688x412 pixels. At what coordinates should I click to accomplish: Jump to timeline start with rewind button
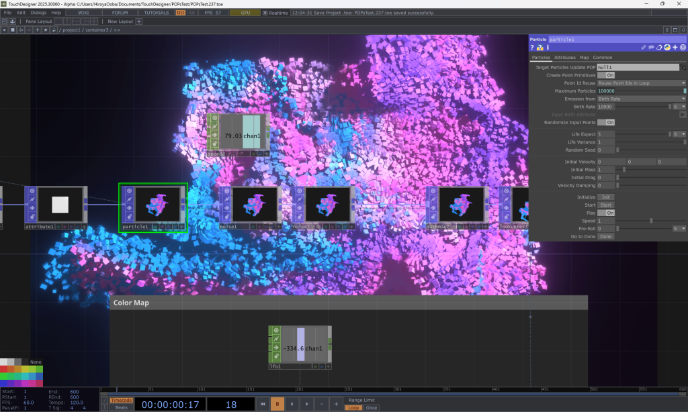(261, 404)
